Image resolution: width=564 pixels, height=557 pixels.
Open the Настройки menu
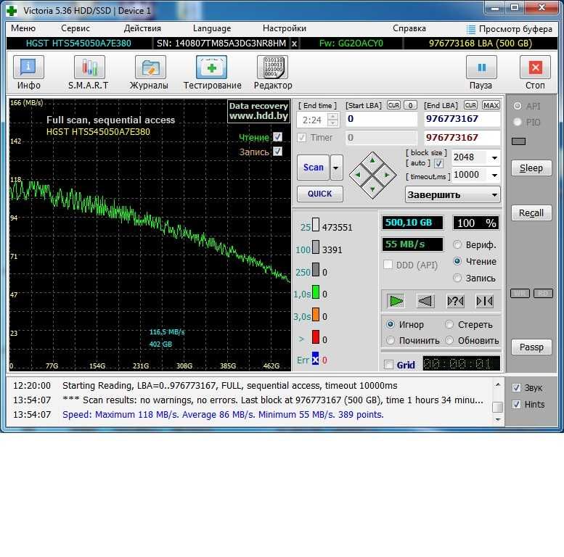pos(285,28)
